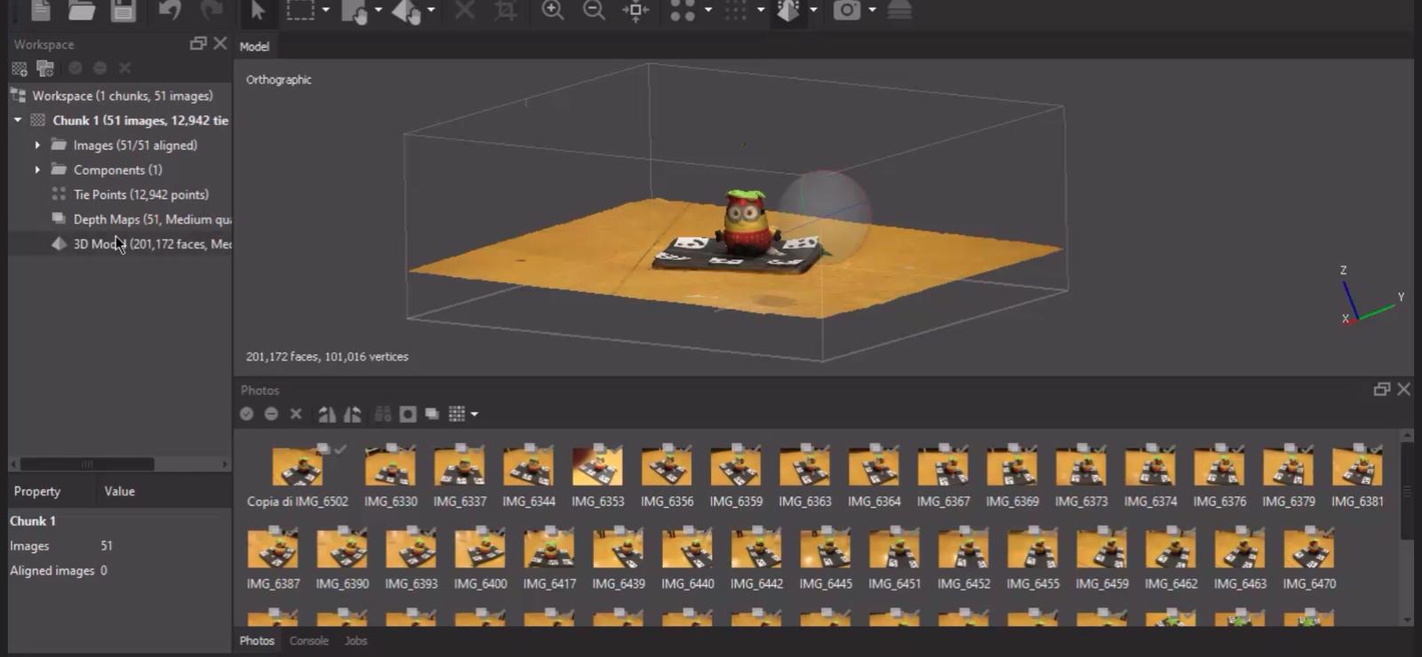Toggle the Show Model shaded view button
The image size is (1422, 657).
(x=788, y=10)
